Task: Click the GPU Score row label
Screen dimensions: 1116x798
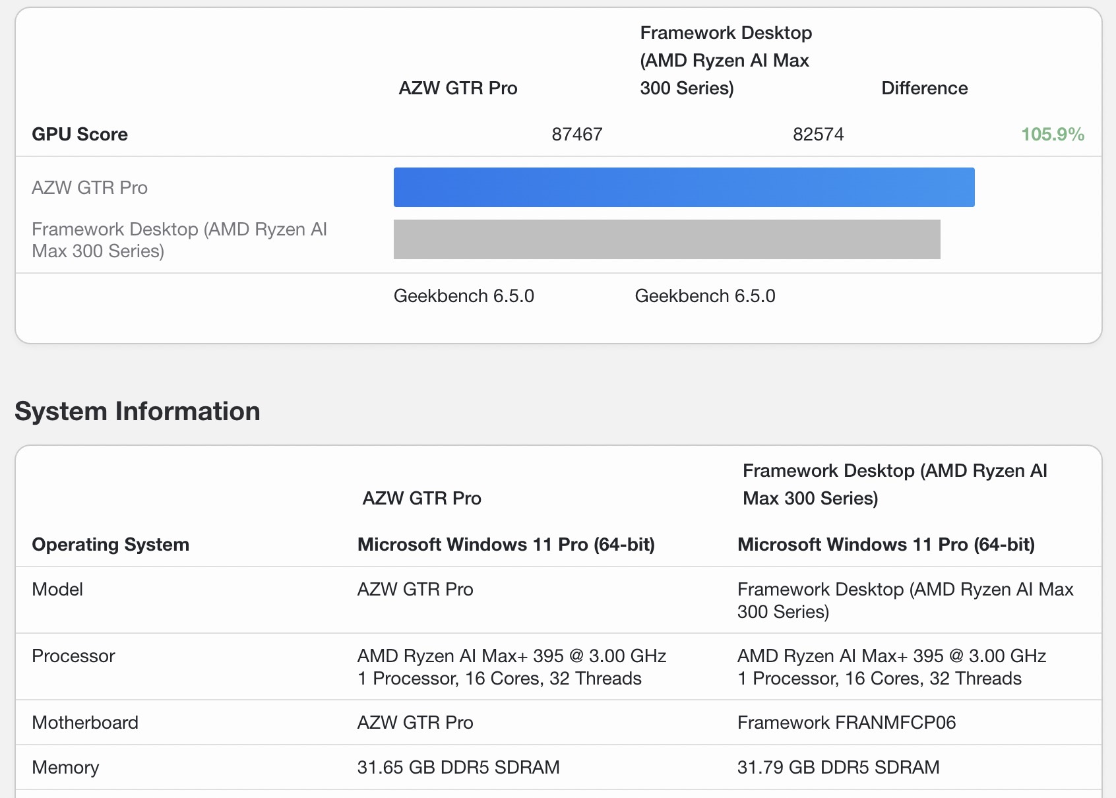Action: tap(80, 135)
